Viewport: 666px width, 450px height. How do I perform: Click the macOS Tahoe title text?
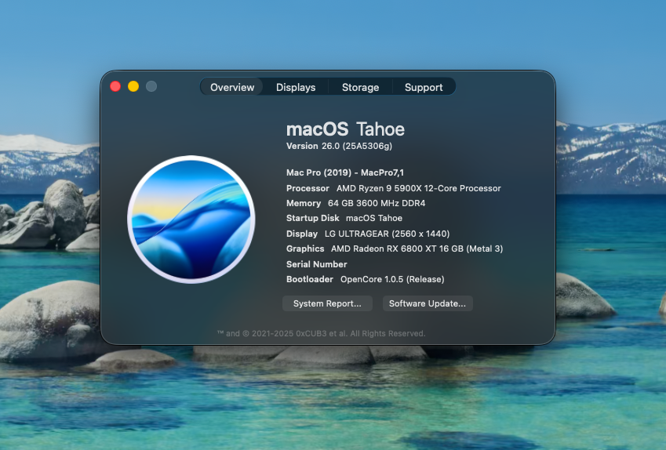(345, 129)
